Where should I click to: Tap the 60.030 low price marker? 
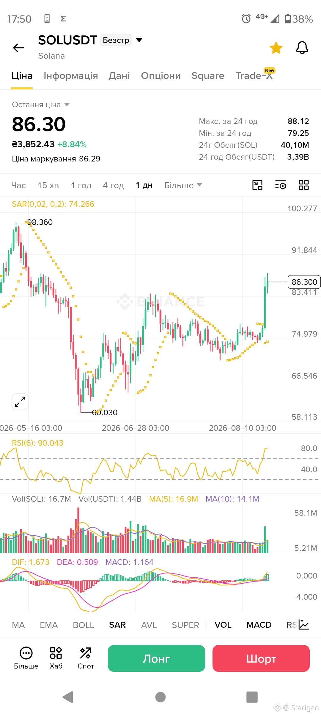pyautogui.click(x=105, y=413)
